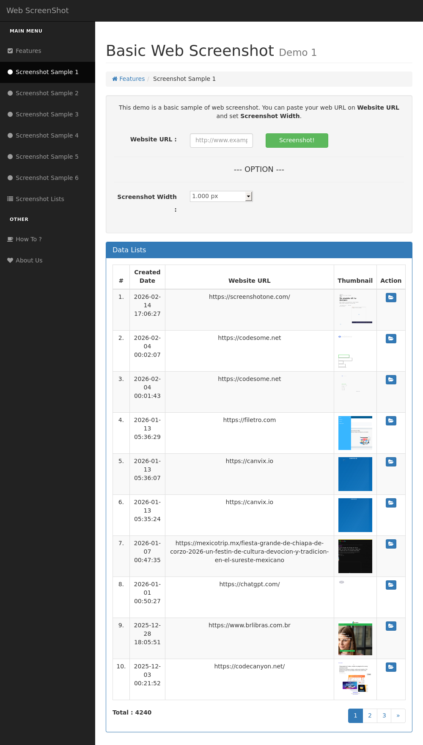Click the Website URL input field
The image size is (423, 745).
(221, 141)
